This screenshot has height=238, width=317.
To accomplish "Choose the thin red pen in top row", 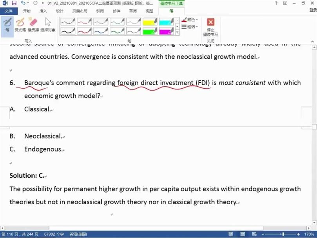I will point(84,22).
